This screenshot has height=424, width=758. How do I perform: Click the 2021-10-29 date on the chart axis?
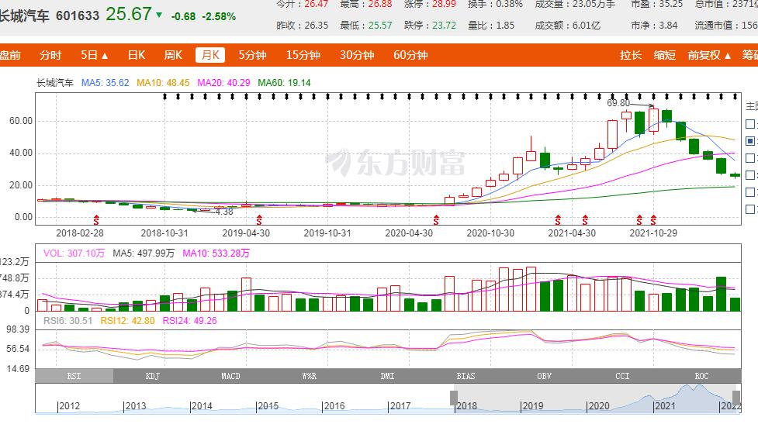click(653, 233)
